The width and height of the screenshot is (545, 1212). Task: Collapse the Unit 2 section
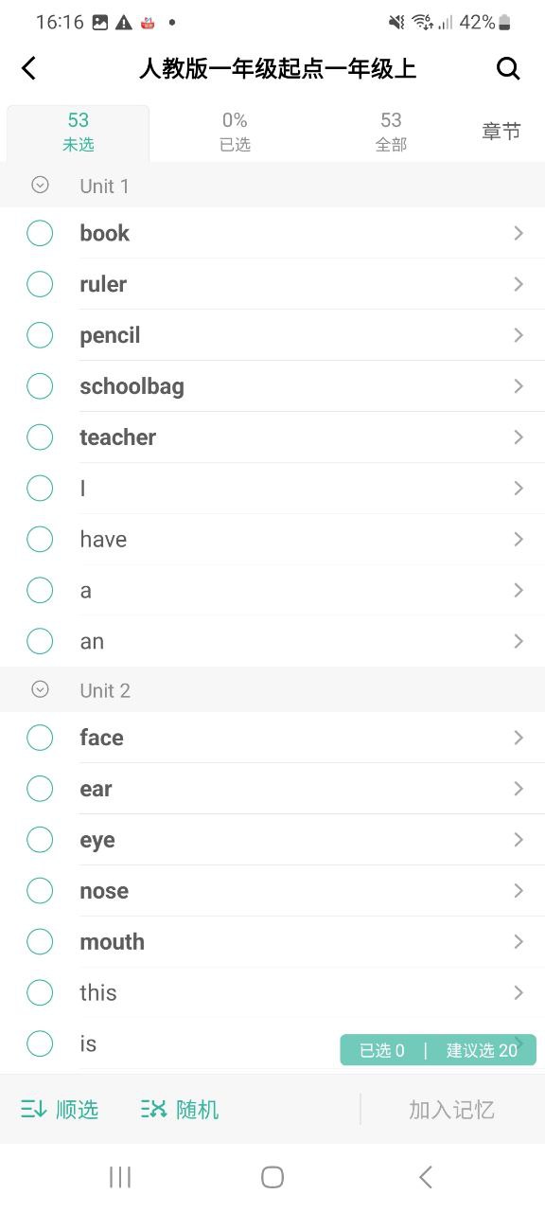pos(40,689)
